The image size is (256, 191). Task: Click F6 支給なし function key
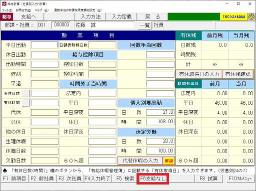[153, 179]
